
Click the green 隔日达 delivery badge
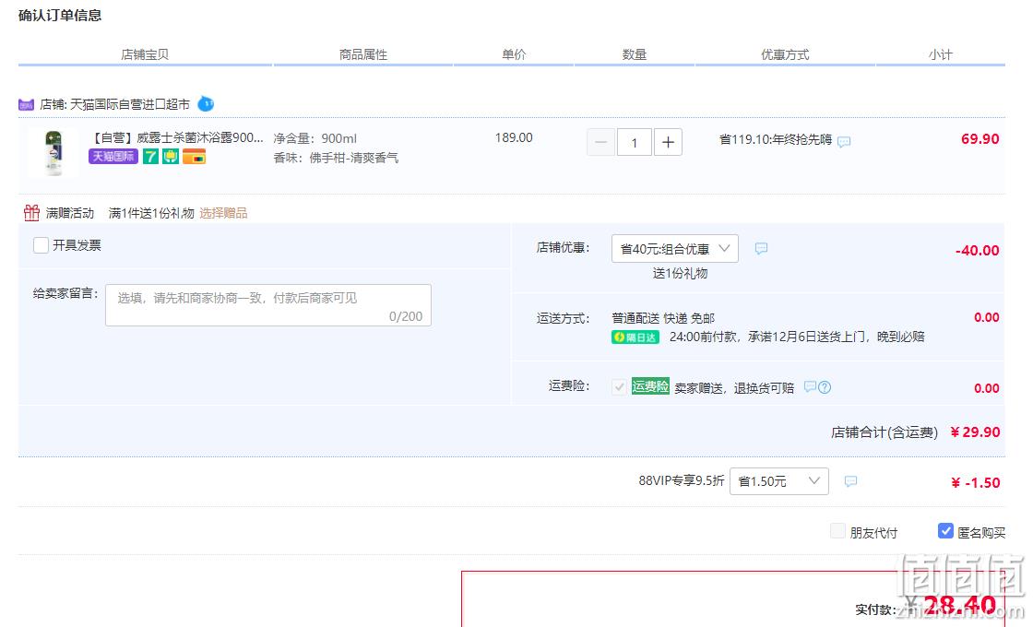[635, 337]
